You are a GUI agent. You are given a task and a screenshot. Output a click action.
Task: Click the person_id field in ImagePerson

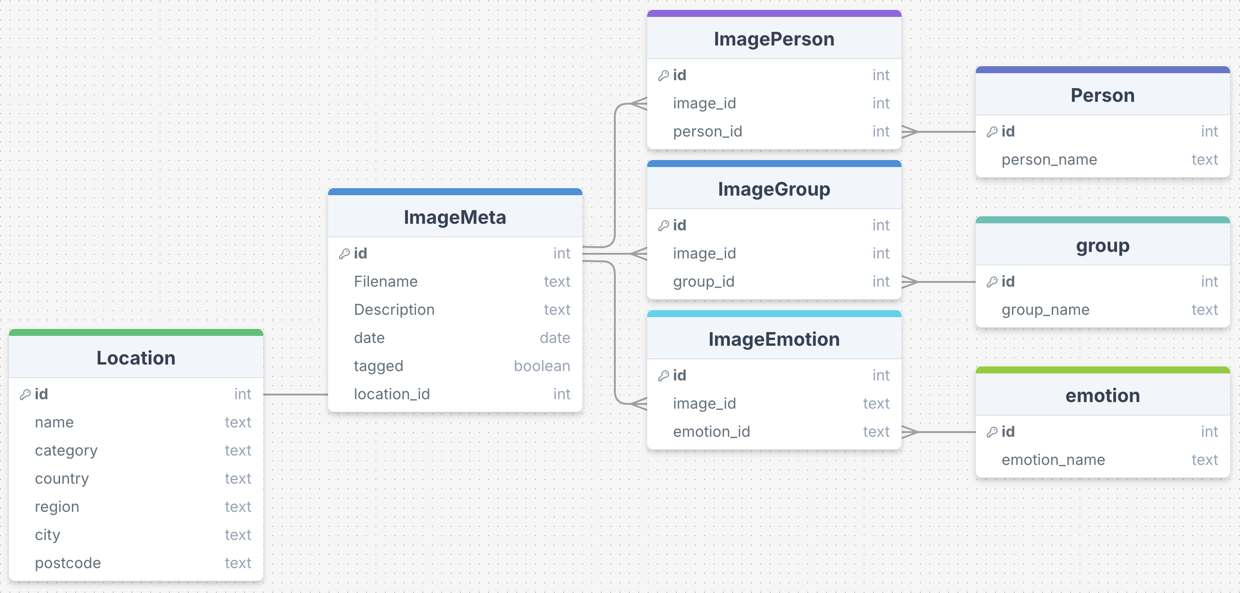[x=774, y=132]
